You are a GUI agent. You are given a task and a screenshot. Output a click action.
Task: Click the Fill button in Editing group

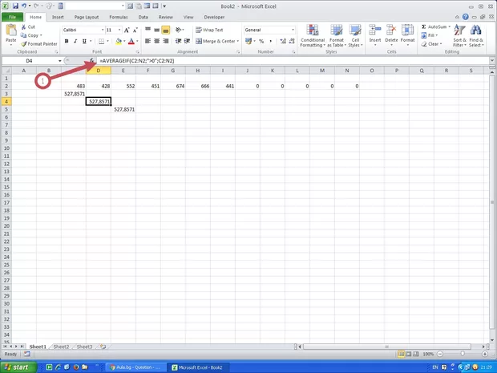coord(429,35)
